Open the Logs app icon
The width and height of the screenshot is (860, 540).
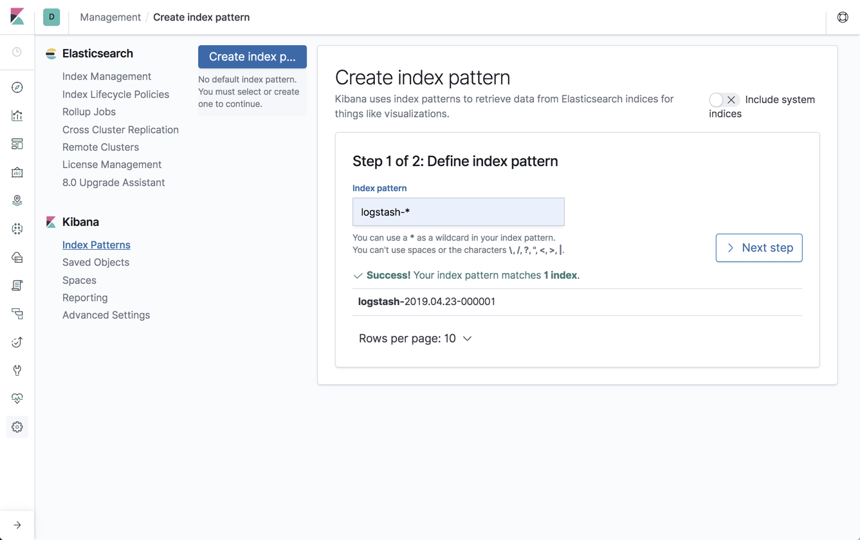[x=17, y=285]
